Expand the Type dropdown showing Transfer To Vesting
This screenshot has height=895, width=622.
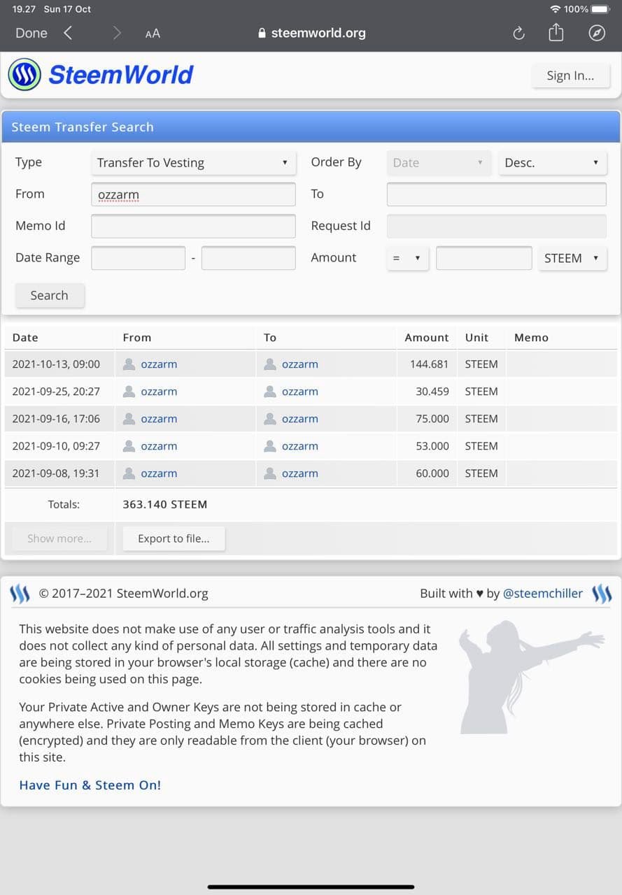pyautogui.click(x=193, y=163)
